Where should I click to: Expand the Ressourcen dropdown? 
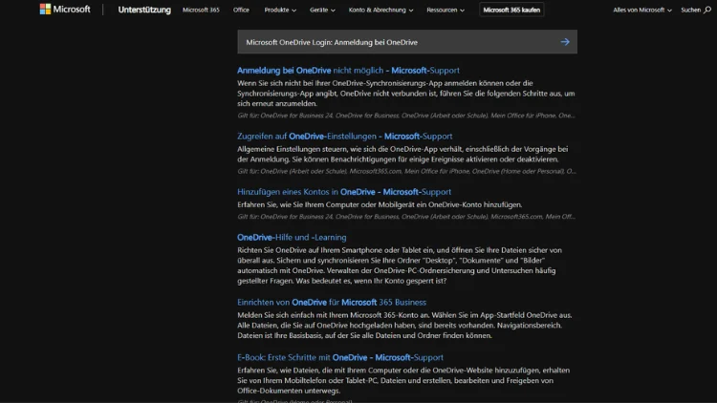[x=445, y=10]
